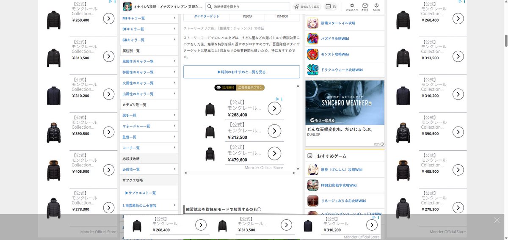This screenshot has height=240, width=508.
Task: Click scroll-left arrow of center ad frame
Action: pyautogui.click(x=185, y=173)
